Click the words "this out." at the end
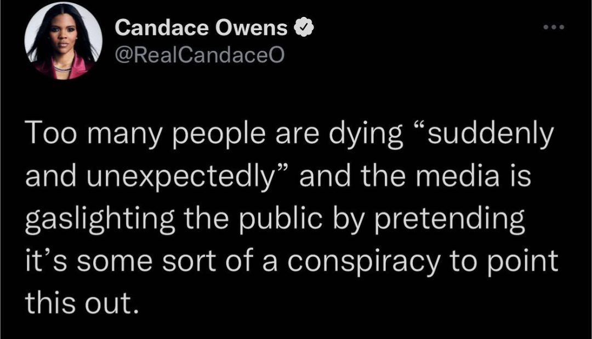The height and width of the screenshot is (339, 592). [79, 302]
